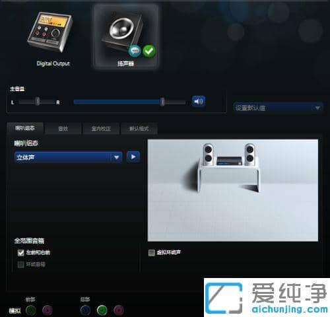Screen dimensions: 330x317
Task: Click the green default-device checkmark badge
Action: point(149,51)
